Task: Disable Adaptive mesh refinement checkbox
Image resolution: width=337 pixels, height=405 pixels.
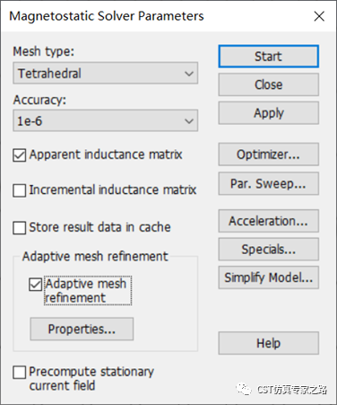Action: (35, 285)
